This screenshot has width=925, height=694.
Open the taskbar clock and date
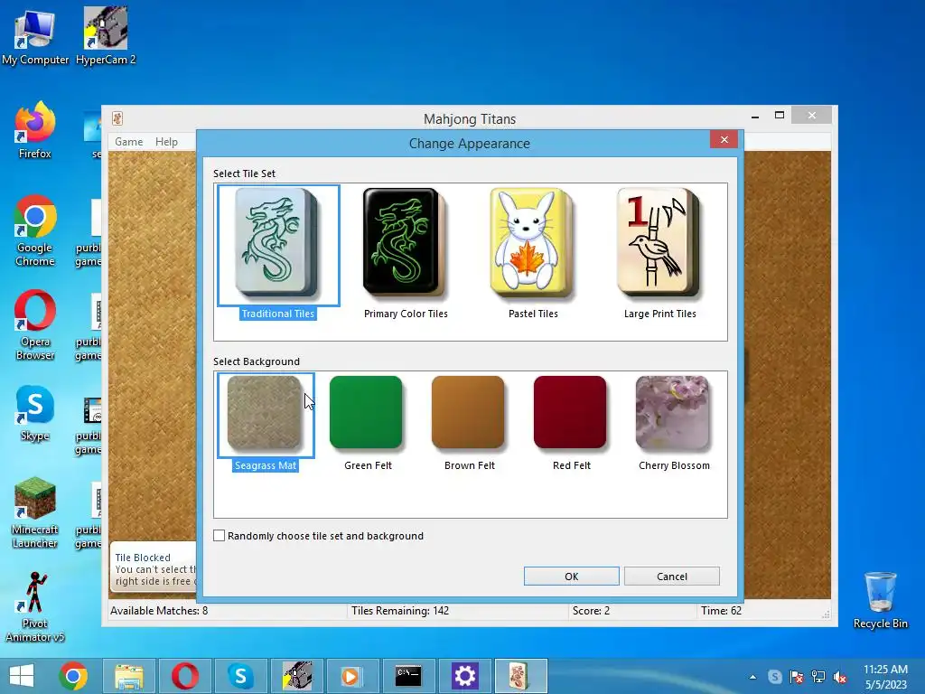pyautogui.click(x=885, y=676)
